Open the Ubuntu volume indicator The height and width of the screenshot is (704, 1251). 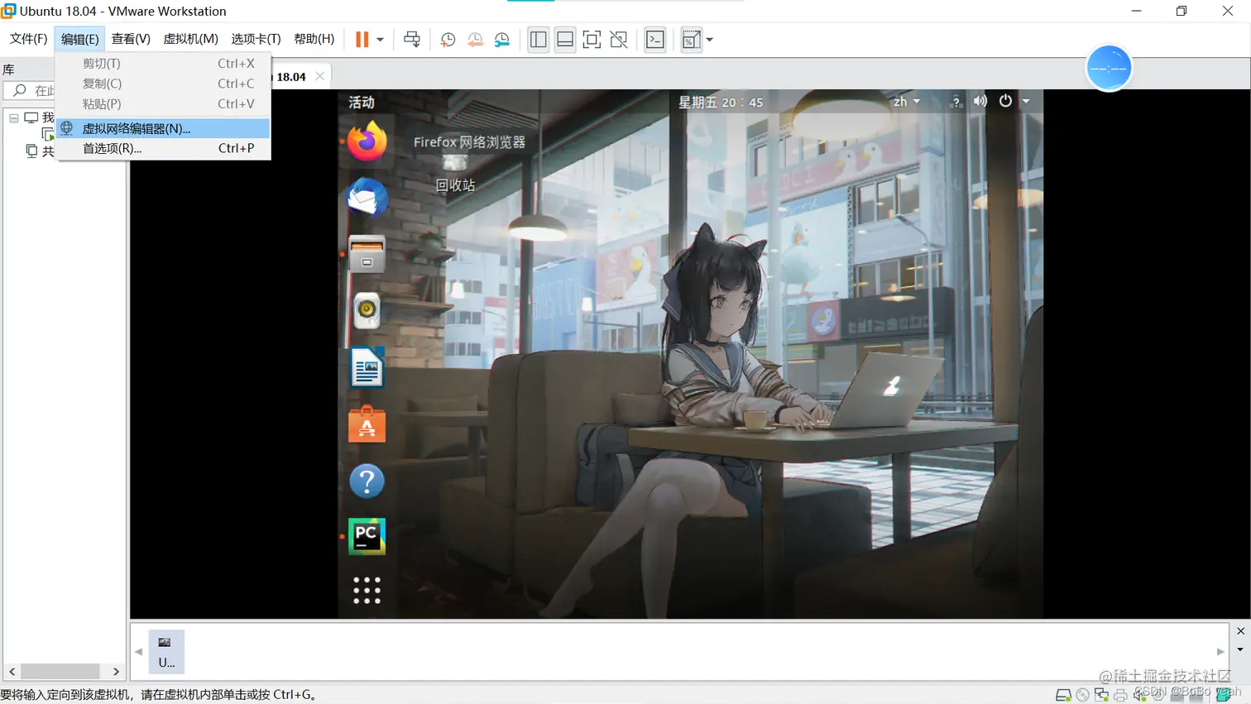[980, 101]
